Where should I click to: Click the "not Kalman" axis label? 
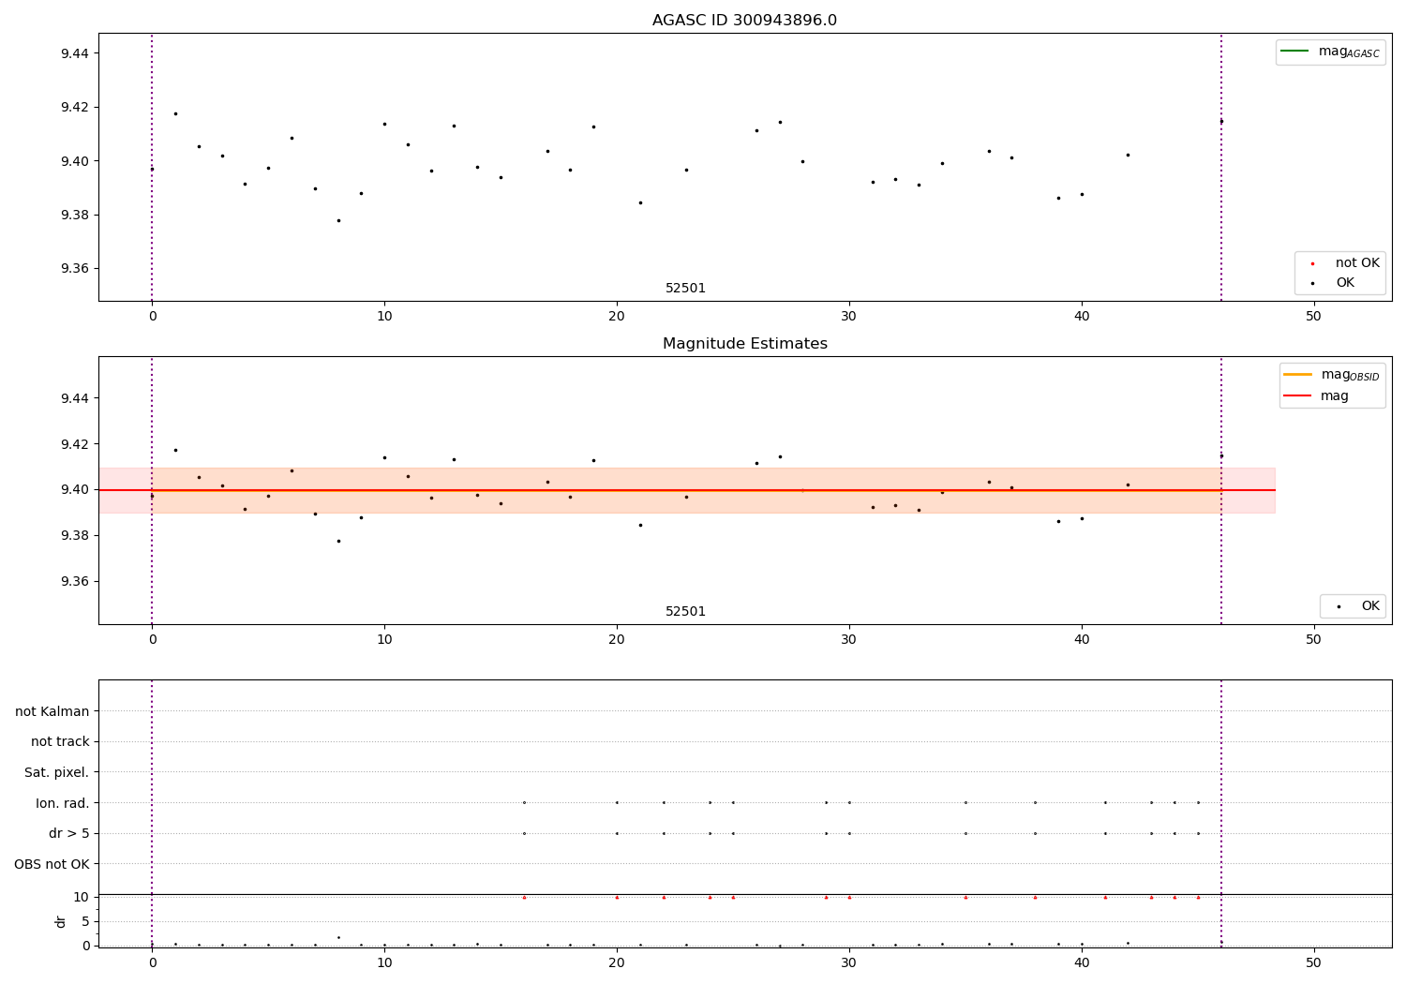coord(52,711)
